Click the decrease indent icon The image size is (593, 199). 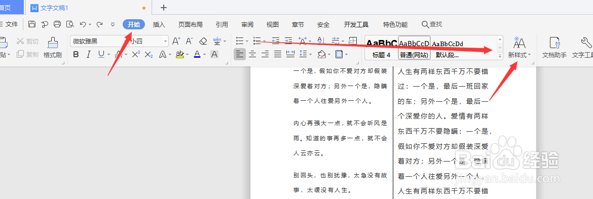[276, 41]
